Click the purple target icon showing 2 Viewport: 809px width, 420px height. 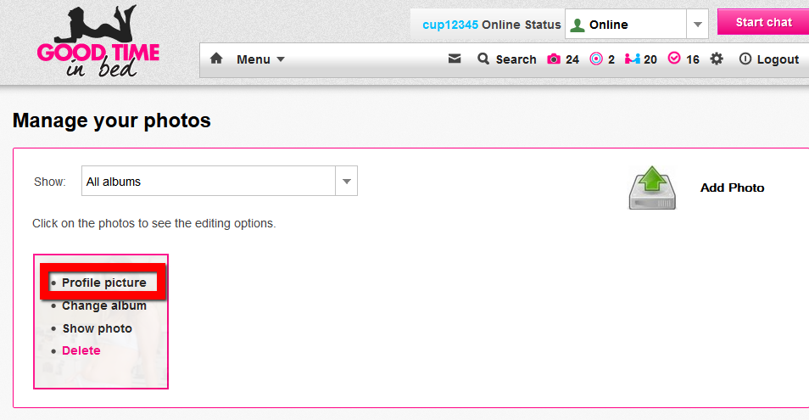(596, 59)
